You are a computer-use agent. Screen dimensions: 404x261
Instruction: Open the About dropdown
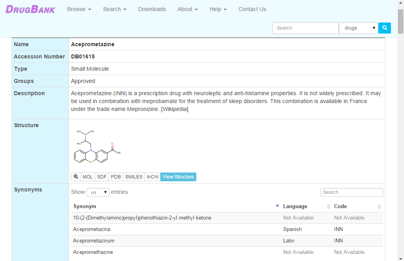[187, 9]
